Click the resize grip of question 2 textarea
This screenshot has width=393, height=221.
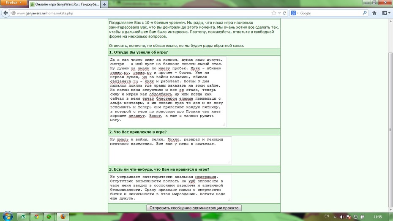click(229, 162)
